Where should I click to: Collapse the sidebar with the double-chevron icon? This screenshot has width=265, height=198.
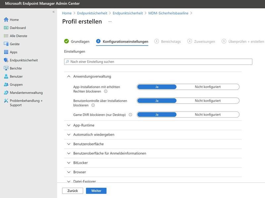coord(54,12)
